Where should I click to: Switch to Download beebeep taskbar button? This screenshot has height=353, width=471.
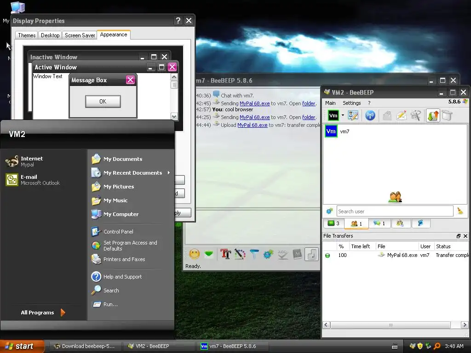pos(85,346)
